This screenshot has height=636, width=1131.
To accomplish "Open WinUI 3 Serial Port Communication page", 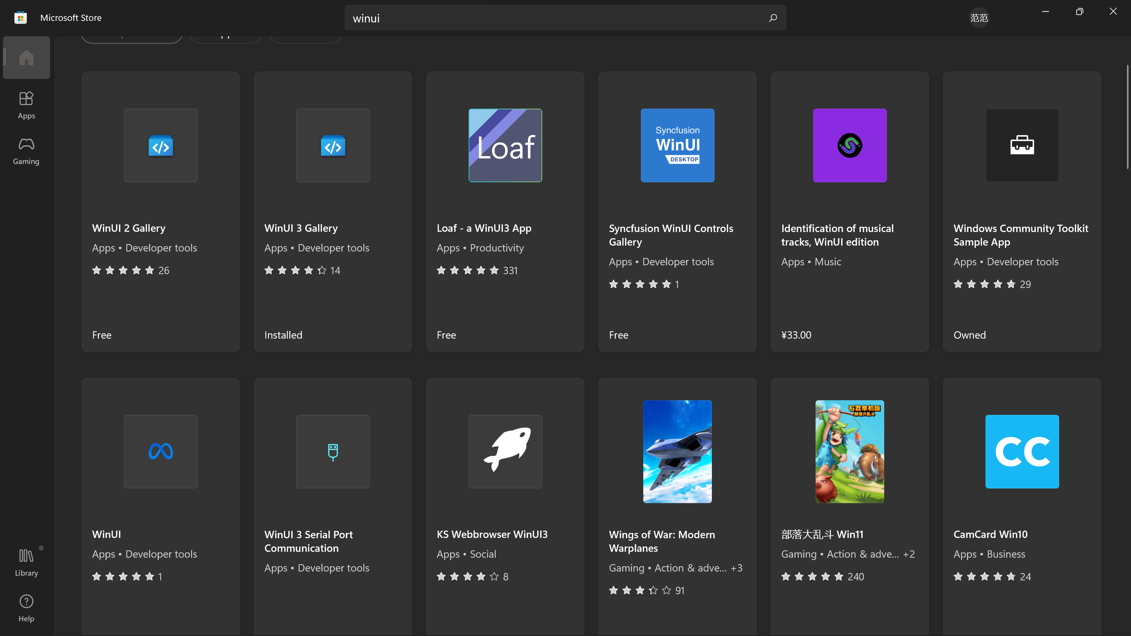I will (332, 505).
